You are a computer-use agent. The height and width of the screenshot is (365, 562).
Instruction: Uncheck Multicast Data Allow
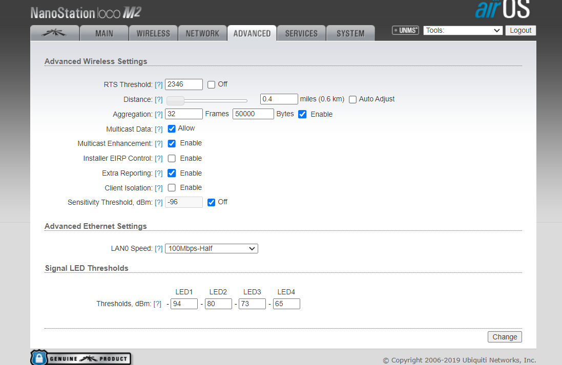pyautogui.click(x=172, y=128)
